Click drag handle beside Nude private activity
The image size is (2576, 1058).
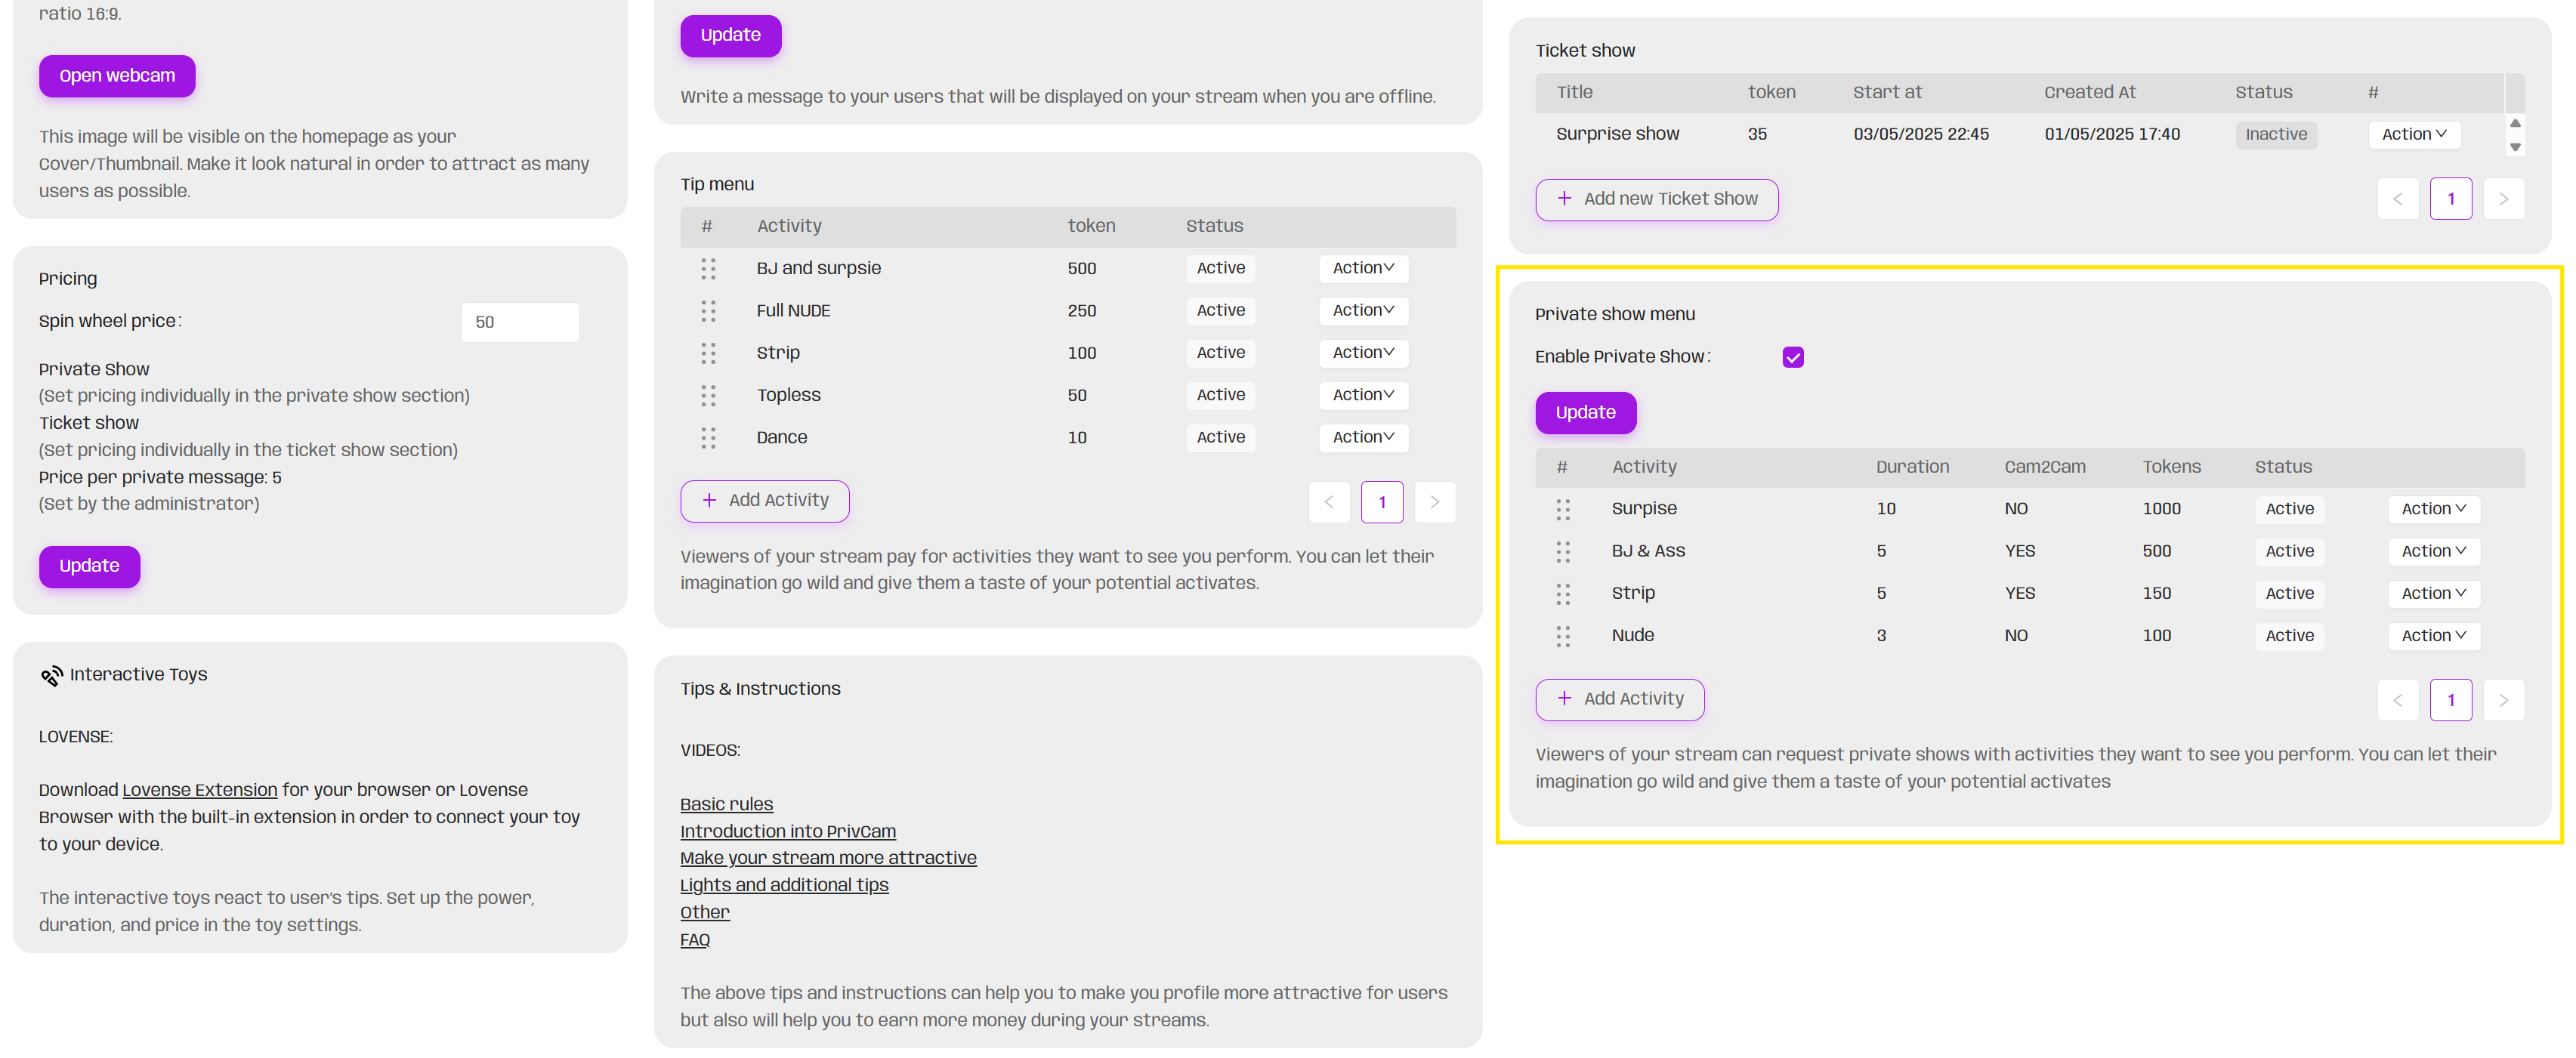coord(1562,636)
